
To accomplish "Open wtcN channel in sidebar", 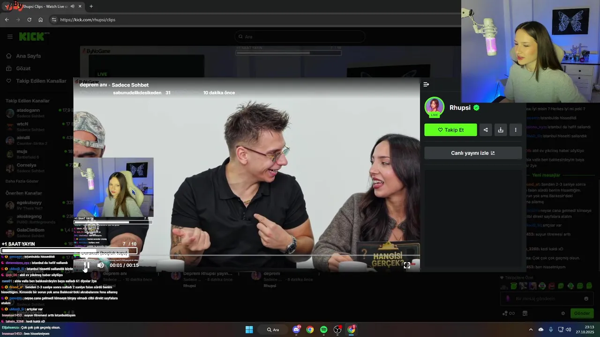I will [38, 126].
